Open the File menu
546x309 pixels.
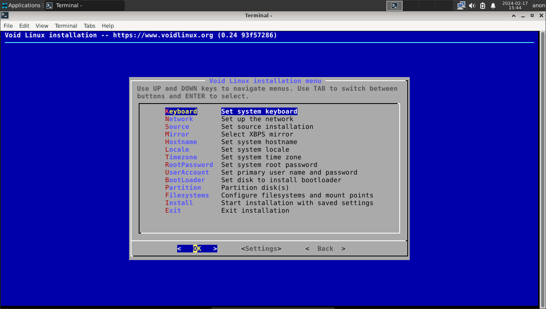click(x=8, y=26)
